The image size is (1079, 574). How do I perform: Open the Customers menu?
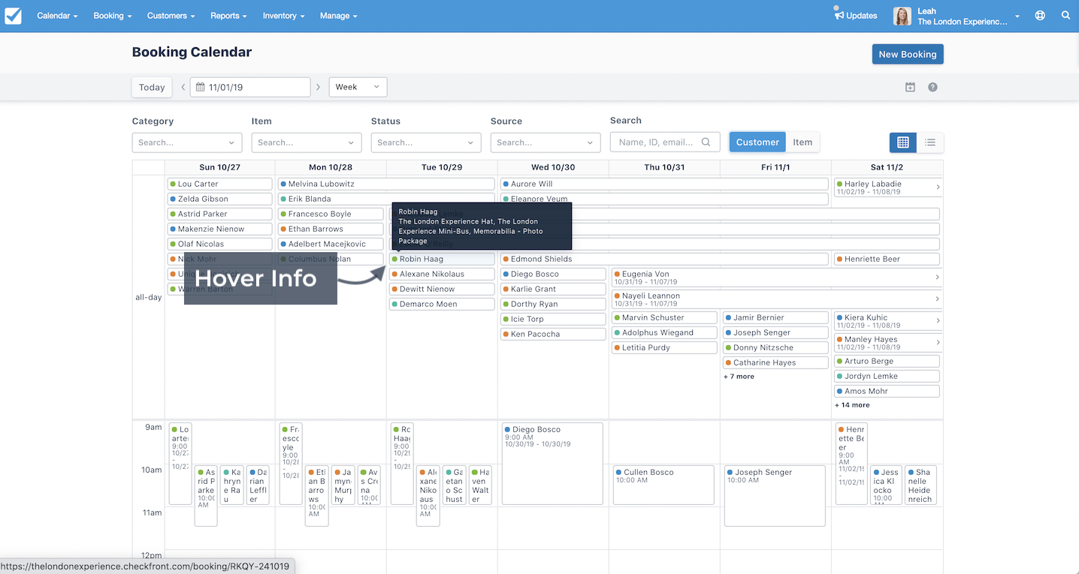click(x=171, y=16)
